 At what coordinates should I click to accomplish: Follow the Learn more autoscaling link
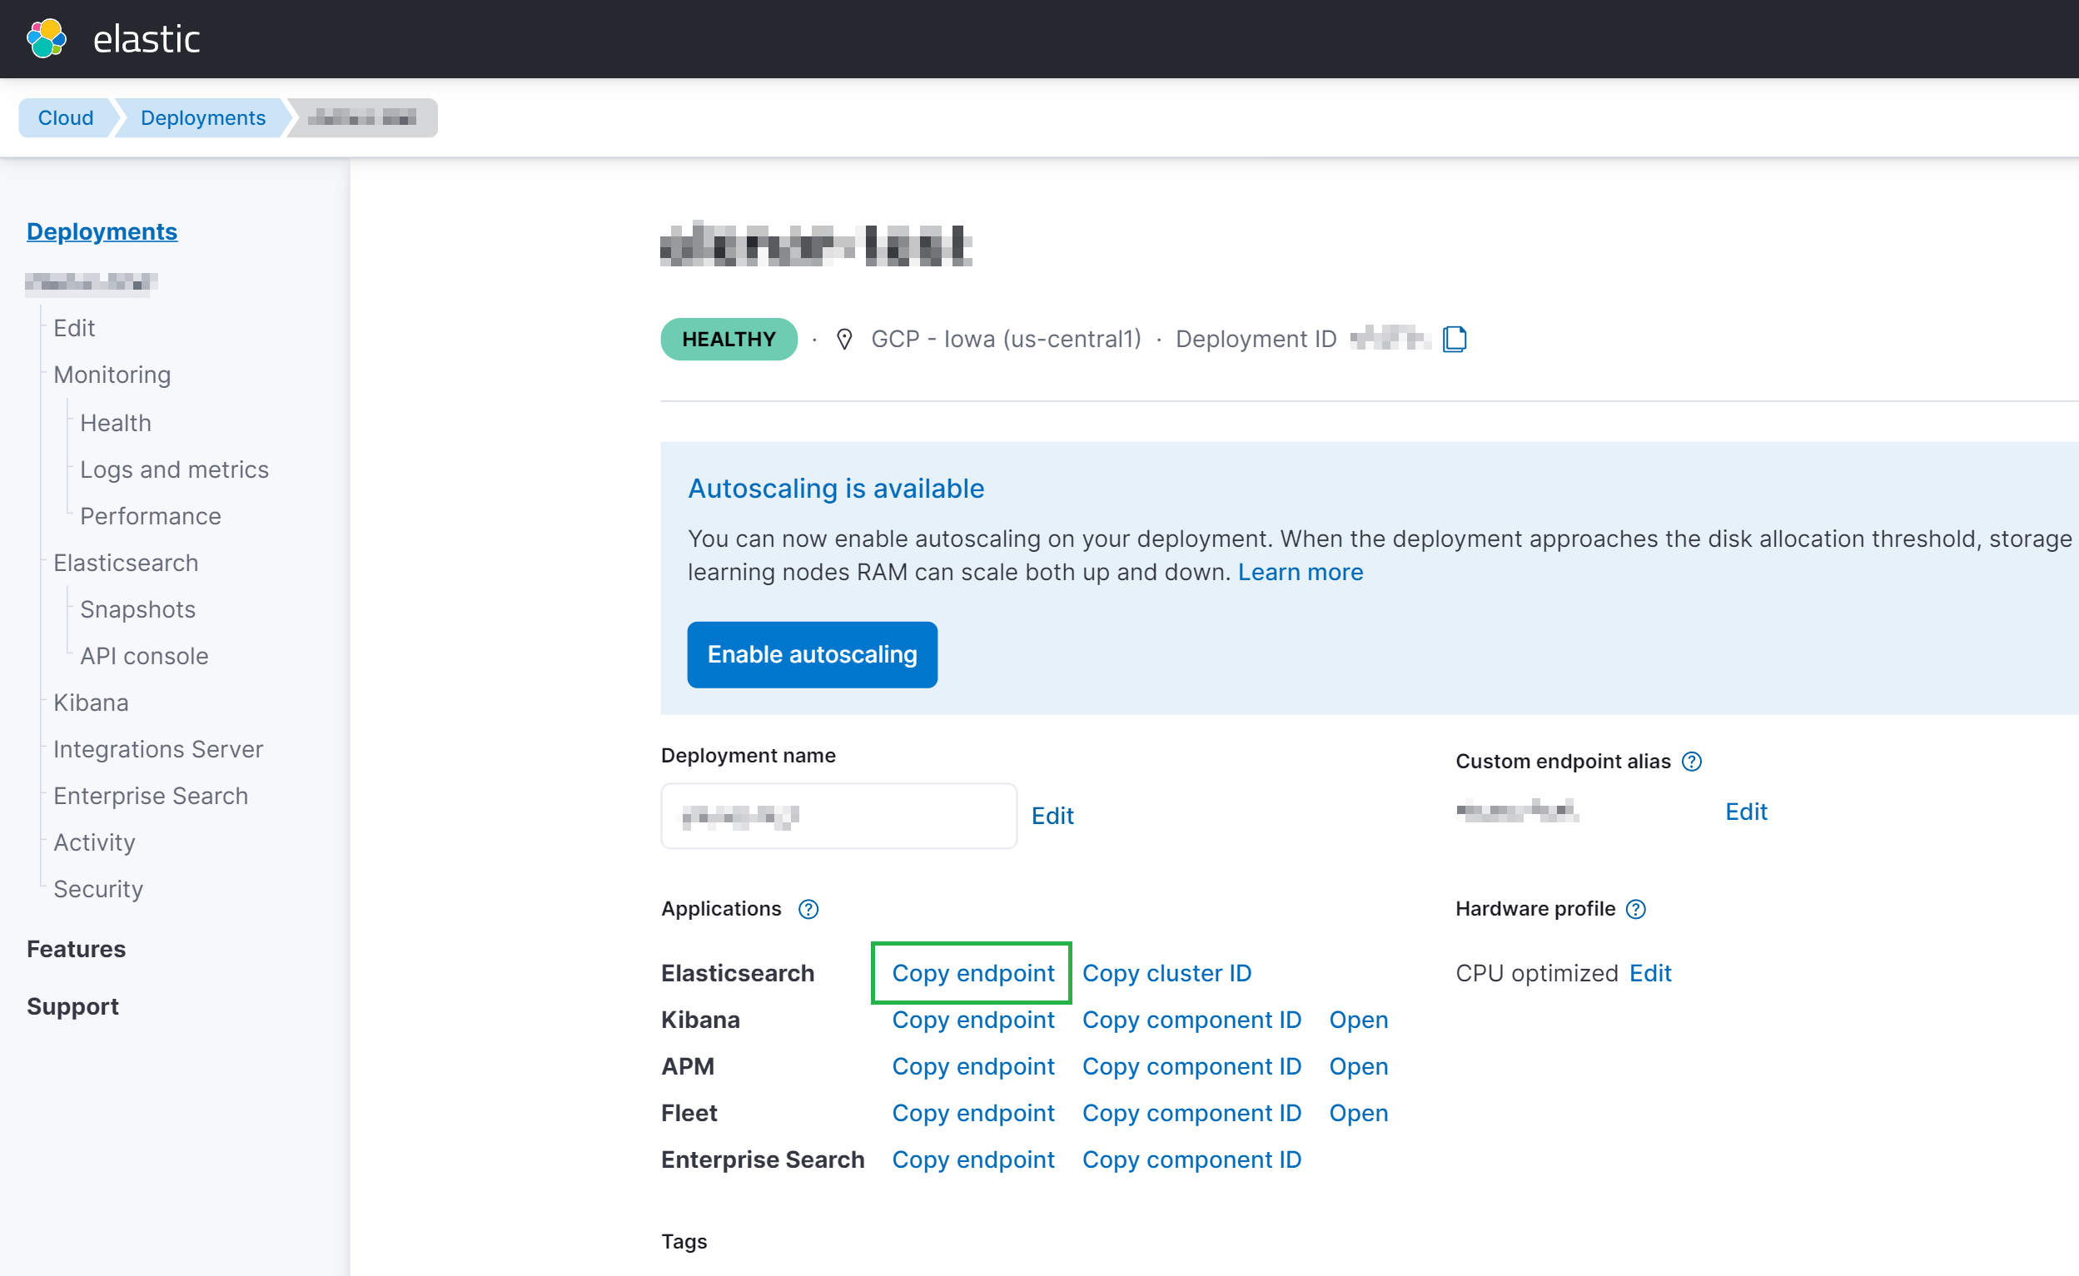[1300, 572]
